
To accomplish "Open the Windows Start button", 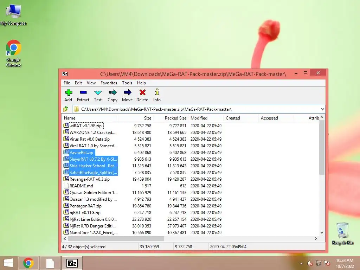I will [x=8, y=263].
